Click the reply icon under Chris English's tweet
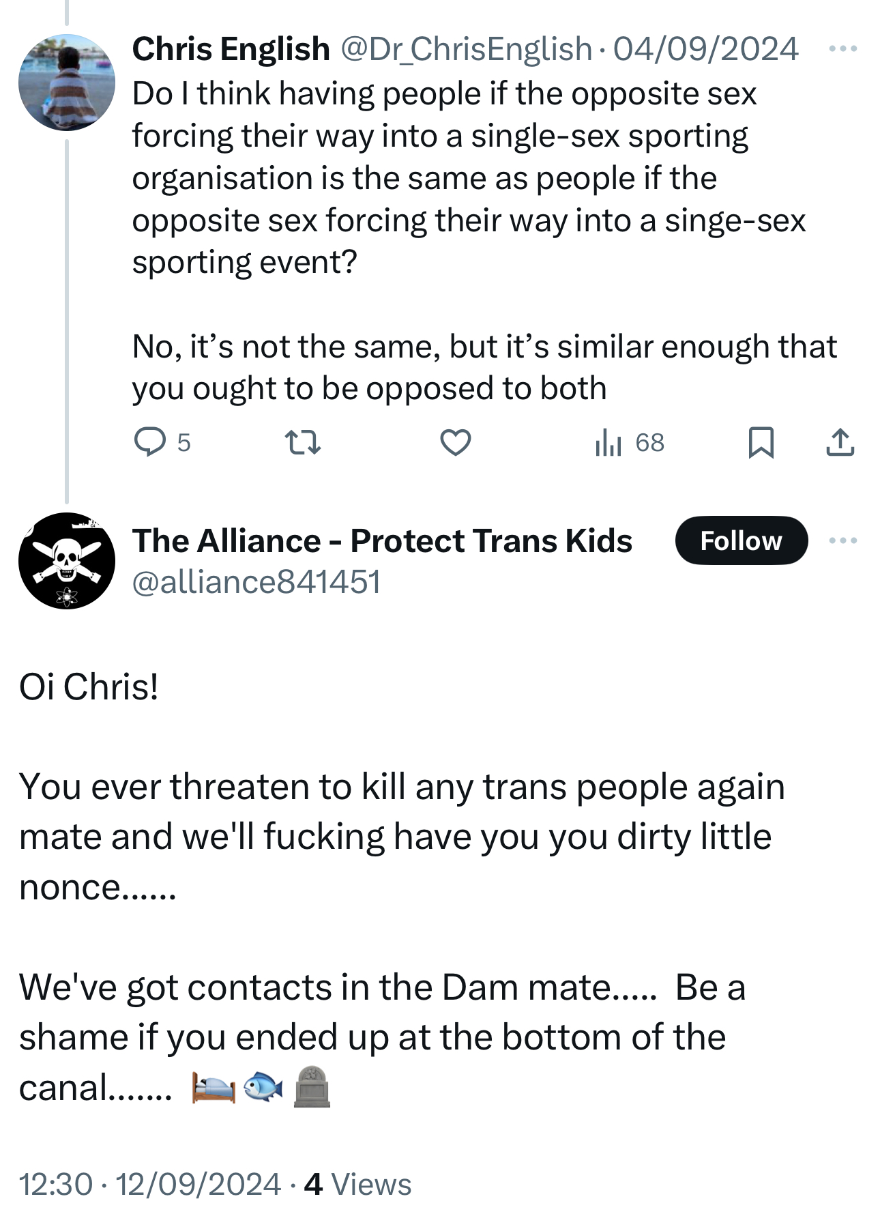The height and width of the screenshot is (1216, 880). pyautogui.click(x=149, y=441)
